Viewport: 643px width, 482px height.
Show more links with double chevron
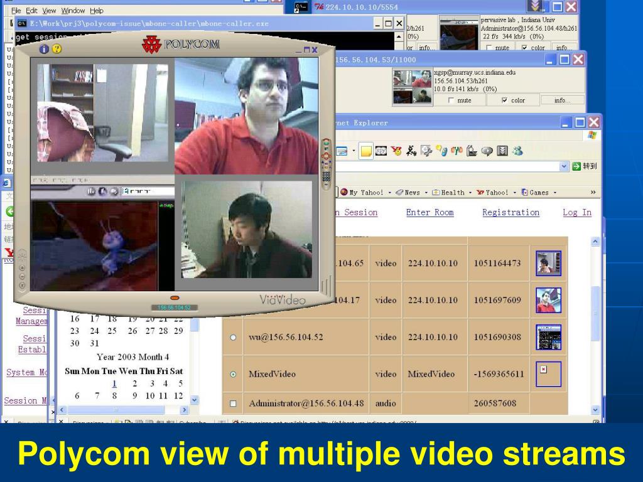[593, 192]
